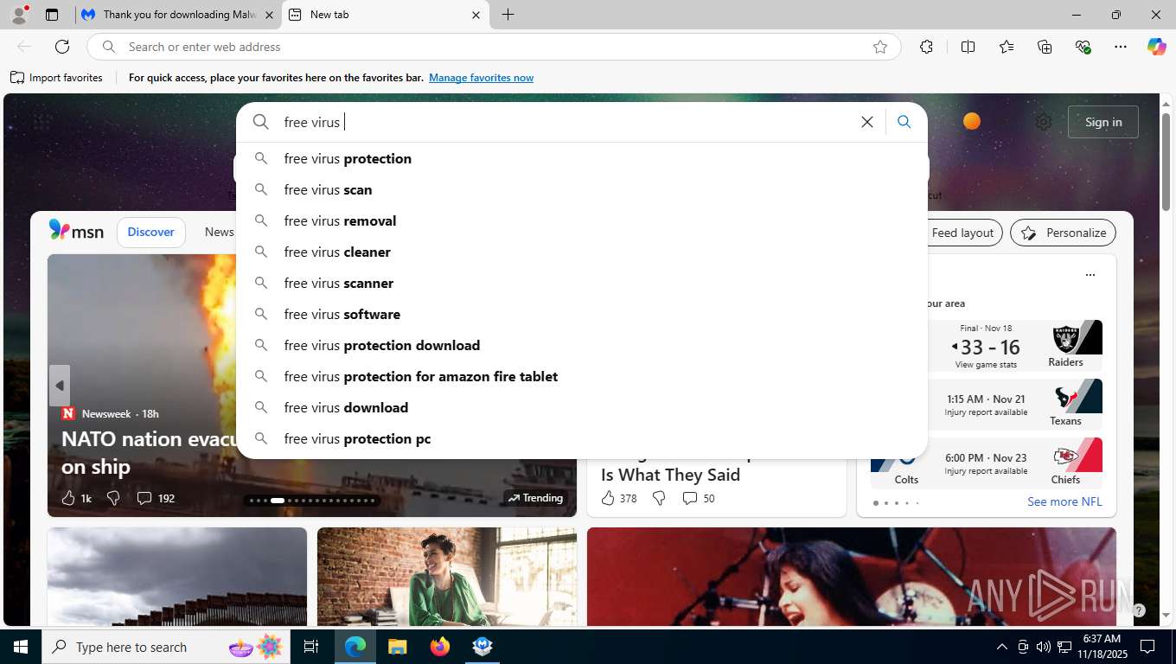Open File Explorer from taskbar
Screen dimensions: 1176x664
[x=397, y=647]
